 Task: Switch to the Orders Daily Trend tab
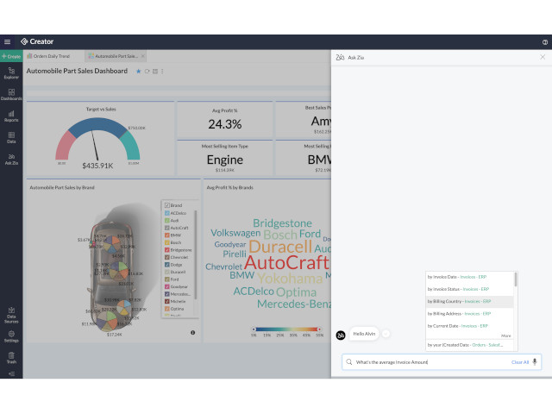point(51,55)
